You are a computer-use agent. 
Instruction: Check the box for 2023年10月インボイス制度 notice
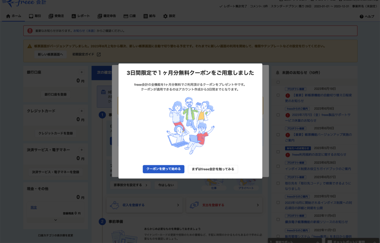[278, 203]
